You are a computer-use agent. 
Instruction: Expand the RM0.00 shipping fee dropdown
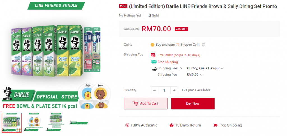click(201, 75)
